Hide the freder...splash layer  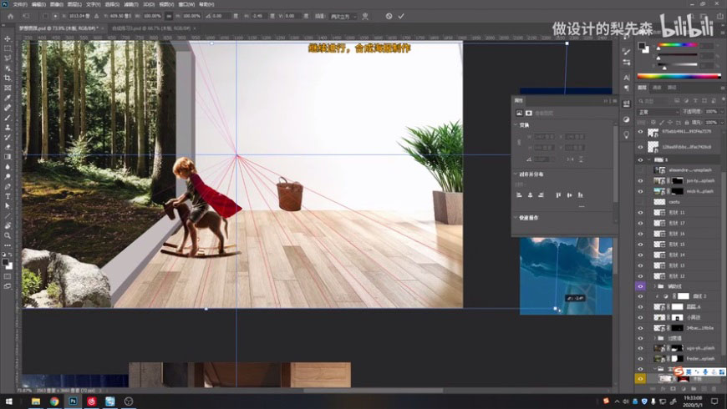tap(640, 359)
